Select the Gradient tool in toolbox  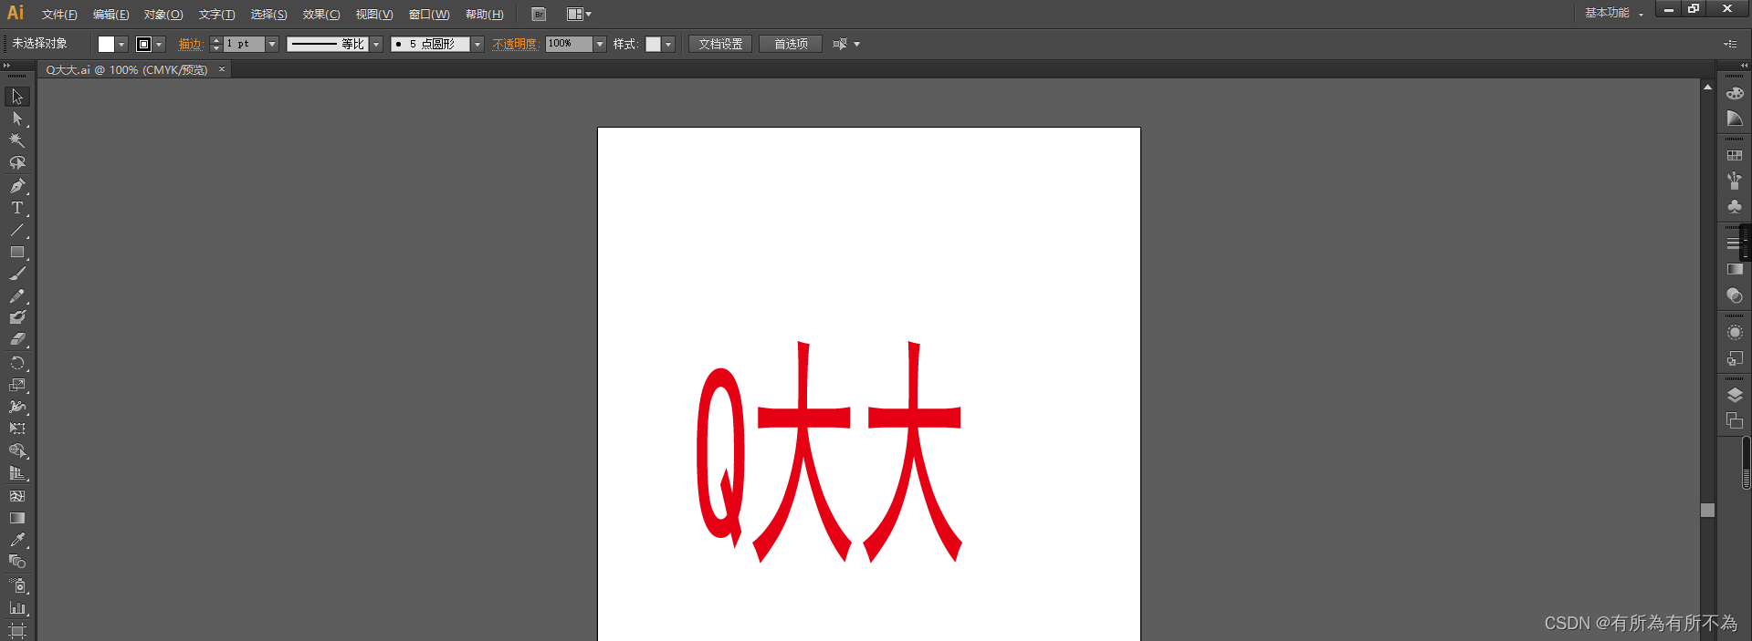click(x=17, y=518)
